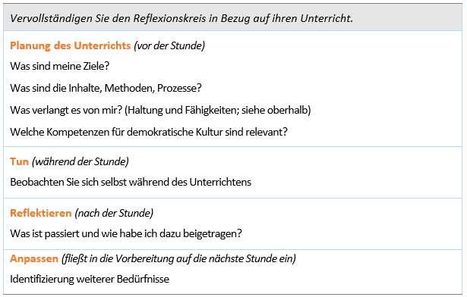The image size is (467, 297).
Task: Click the word 'Bedürfnisse' in the last row
Action: [x=143, y=279]
